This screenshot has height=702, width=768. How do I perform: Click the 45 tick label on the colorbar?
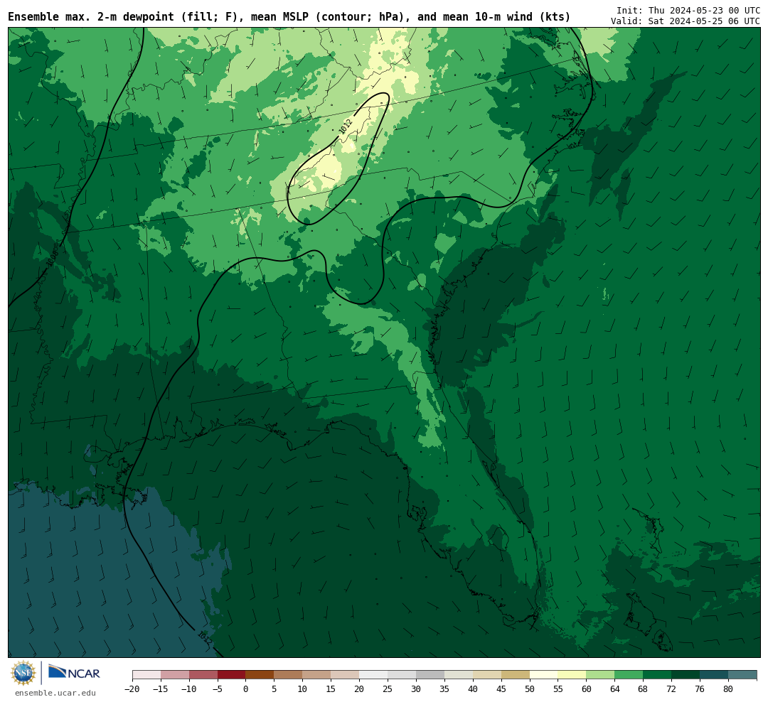[x=501, y=689]
